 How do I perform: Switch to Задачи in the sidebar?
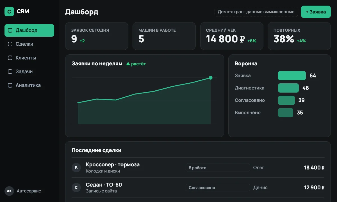[29, 72]
